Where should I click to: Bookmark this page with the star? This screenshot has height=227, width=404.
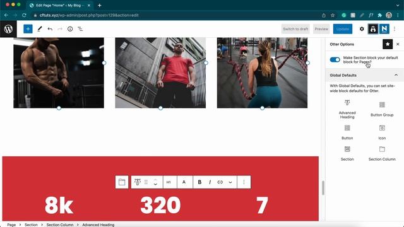pyautogui.click(x=333, y=15)
